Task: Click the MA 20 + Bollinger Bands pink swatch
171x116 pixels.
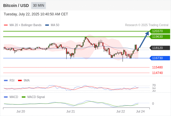Action: tap(6, 25)
